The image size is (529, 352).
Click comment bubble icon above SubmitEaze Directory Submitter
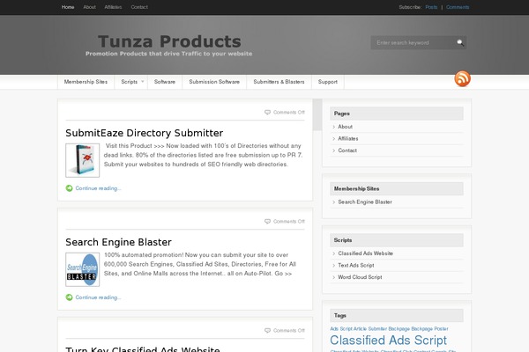267,112
